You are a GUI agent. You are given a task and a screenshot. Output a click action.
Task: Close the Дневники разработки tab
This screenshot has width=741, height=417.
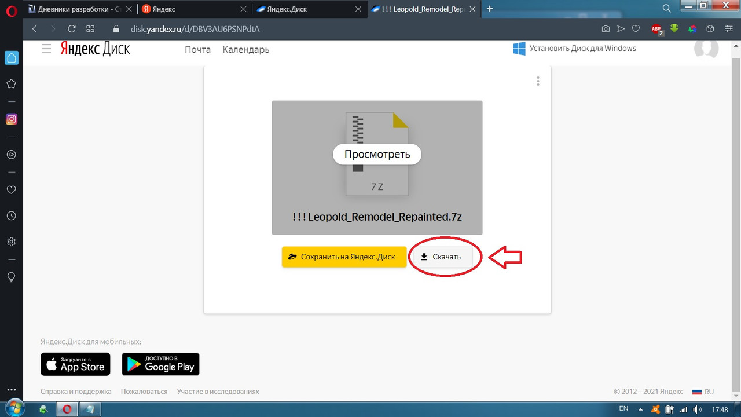pos(129,9)
